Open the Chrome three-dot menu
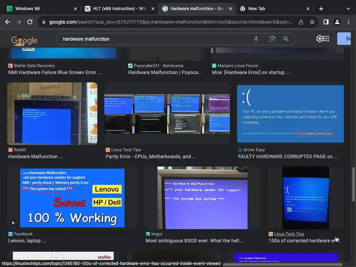The width and height of the screenshot is (356, 267). 348,22
